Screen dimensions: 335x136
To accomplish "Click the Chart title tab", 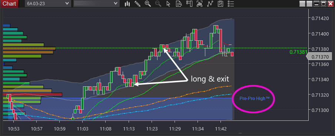I will (x=9, y=4).
